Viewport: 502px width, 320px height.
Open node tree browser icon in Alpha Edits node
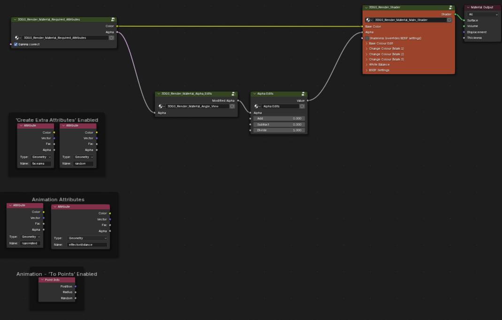coord(257,107)
